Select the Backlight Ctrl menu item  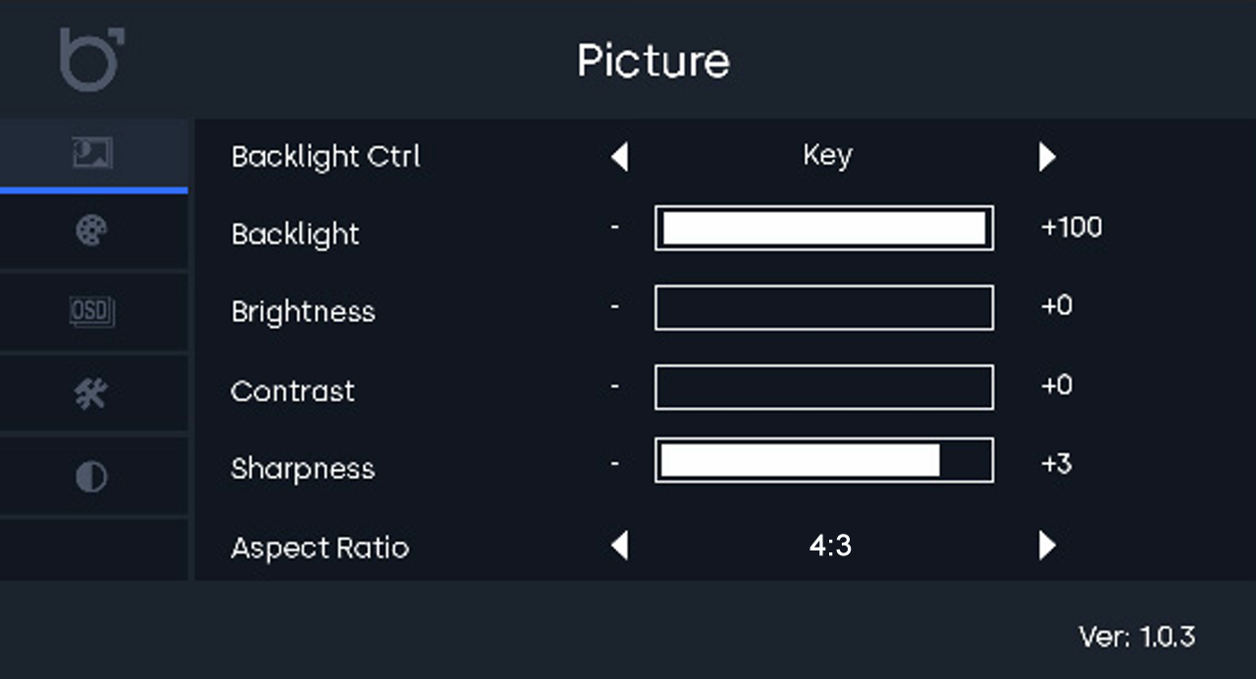click(326, 157)
